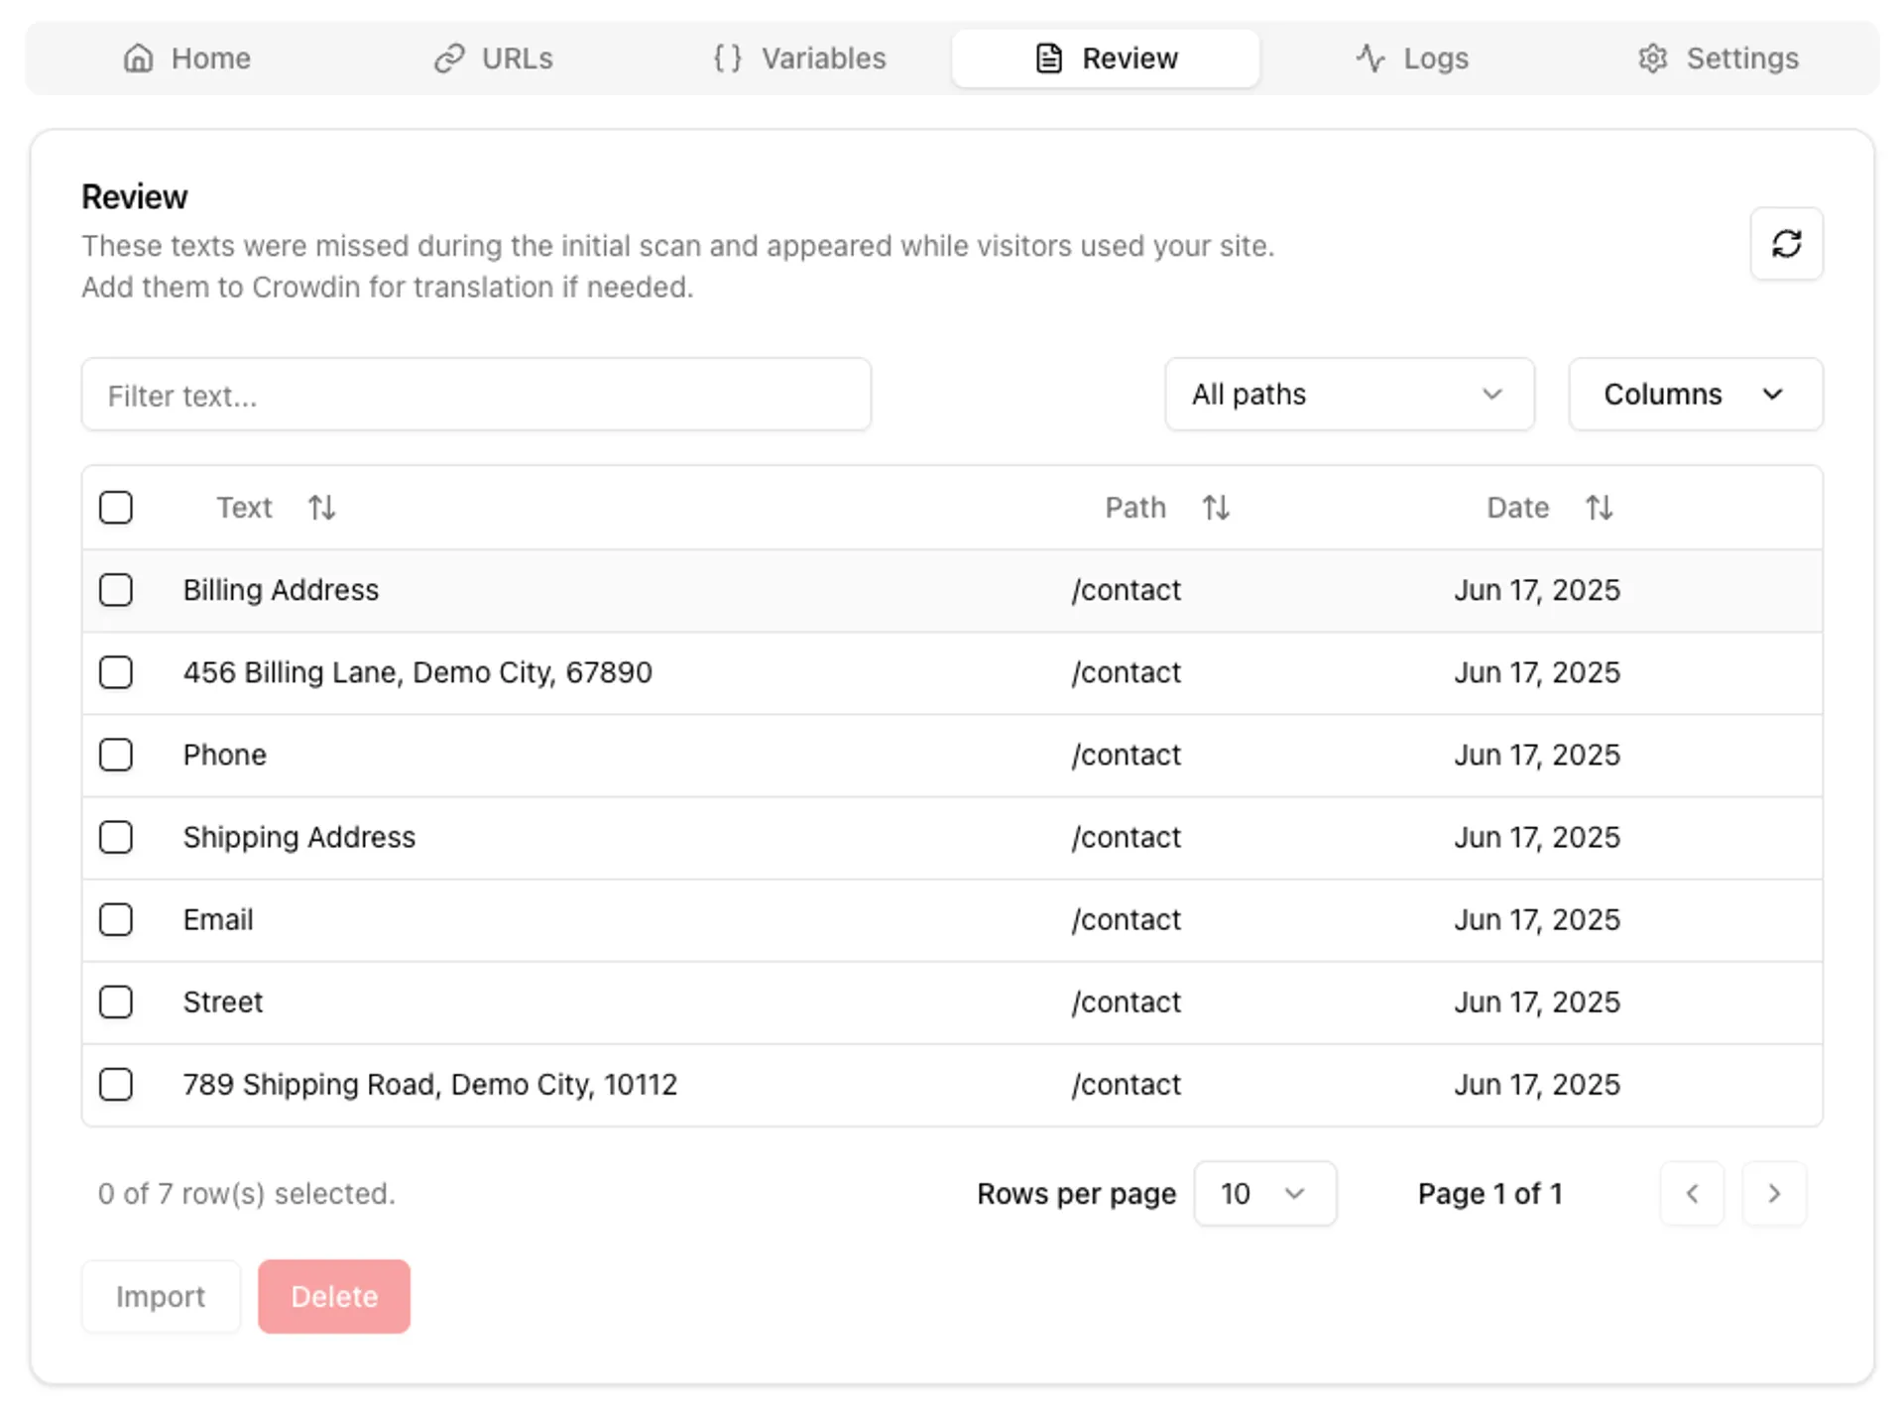This screenshot has height=1418, width=1904.
Task: Click the 0 of 7 row(s) selected text
Action: click(x=246, y=1194)
